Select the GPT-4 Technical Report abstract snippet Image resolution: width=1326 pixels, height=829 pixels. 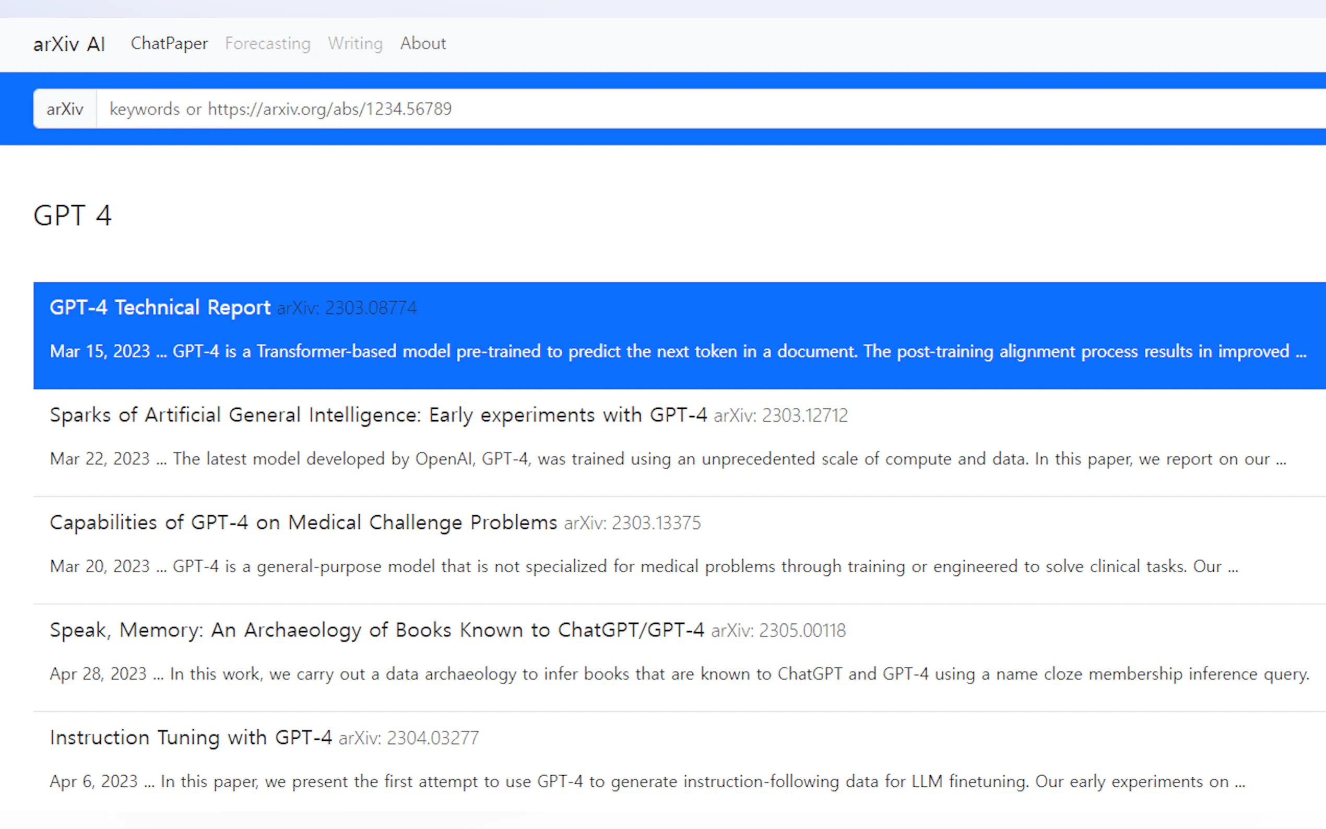click(678, 351)
